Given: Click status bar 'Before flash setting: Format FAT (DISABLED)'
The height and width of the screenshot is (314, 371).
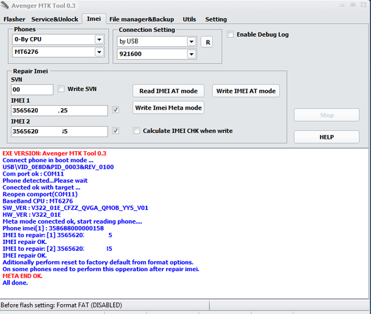Looking at the screenshot, I should [x=61, y=305].
